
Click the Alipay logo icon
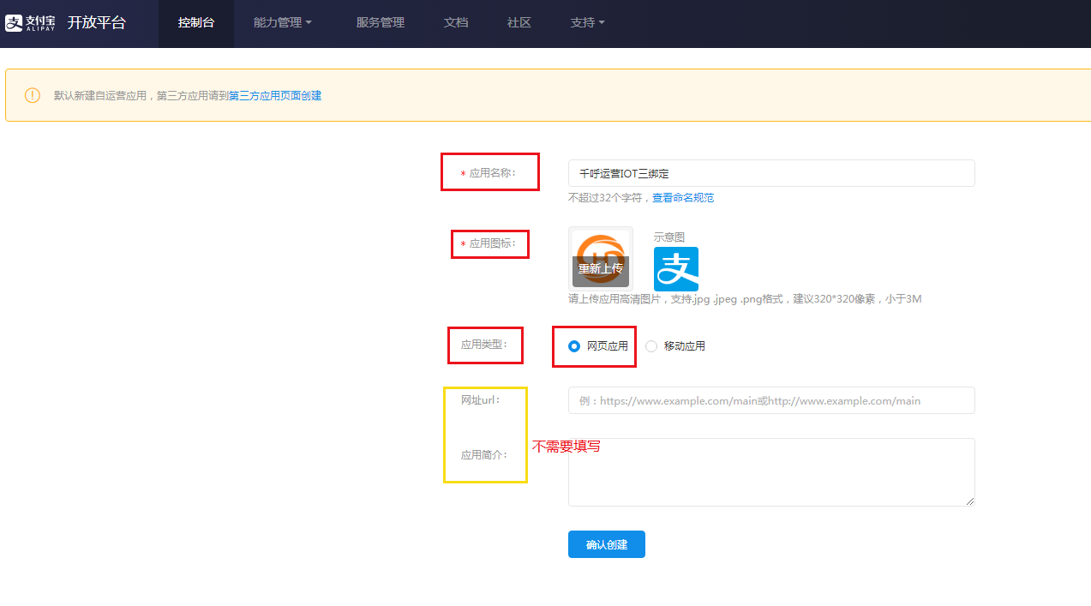tap(30, 22)
